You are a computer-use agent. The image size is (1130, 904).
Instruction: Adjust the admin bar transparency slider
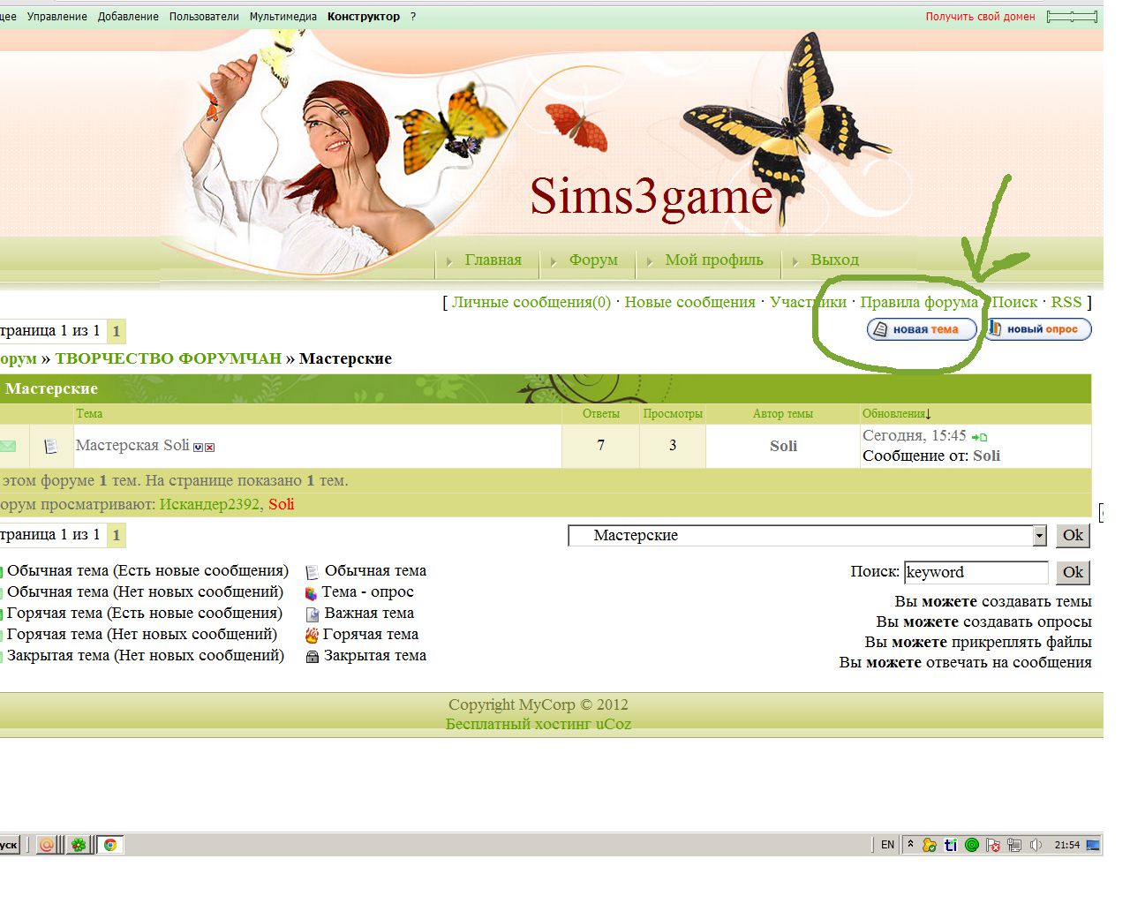[x=1072, y=17]
